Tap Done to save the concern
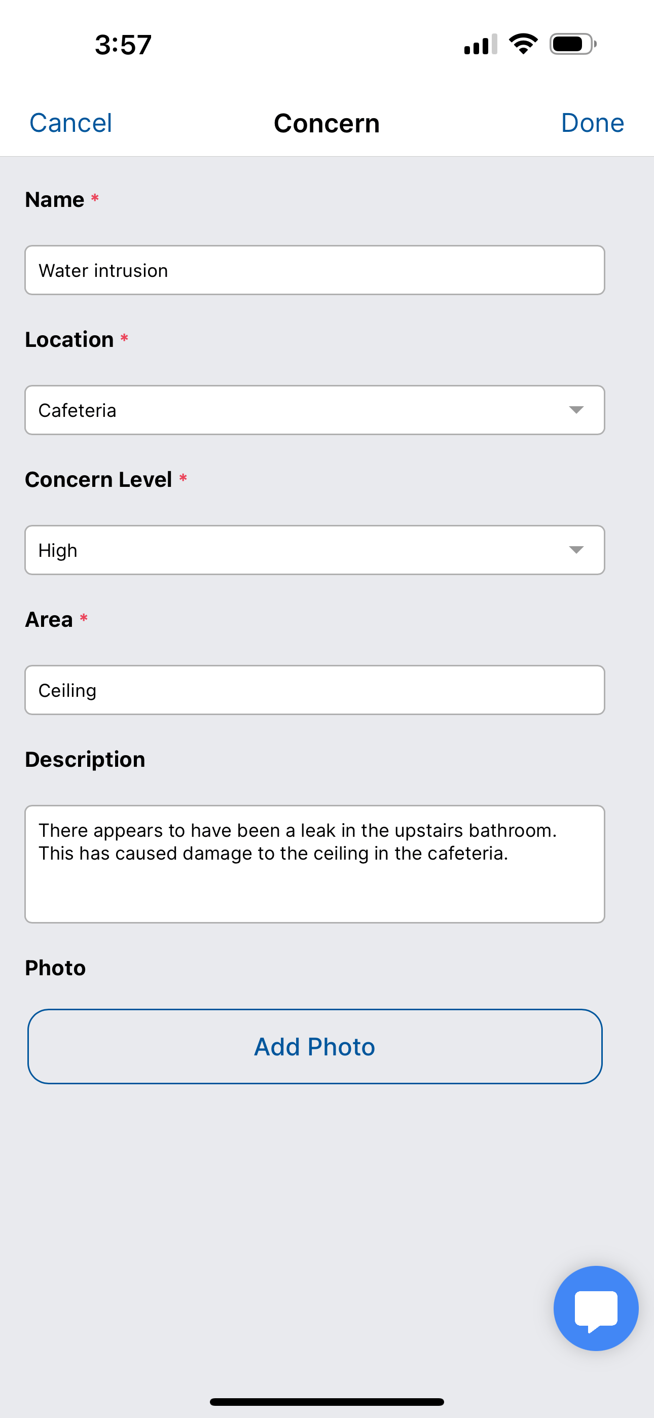The width and height of the screenshot is (654, 1418). (x=592, y=123)
